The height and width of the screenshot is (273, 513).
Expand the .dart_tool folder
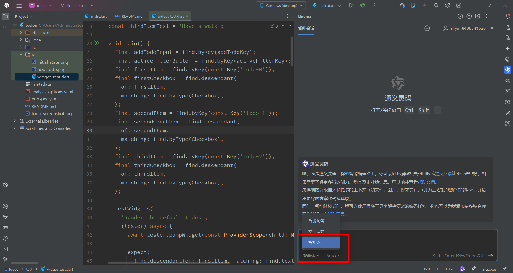21,33
